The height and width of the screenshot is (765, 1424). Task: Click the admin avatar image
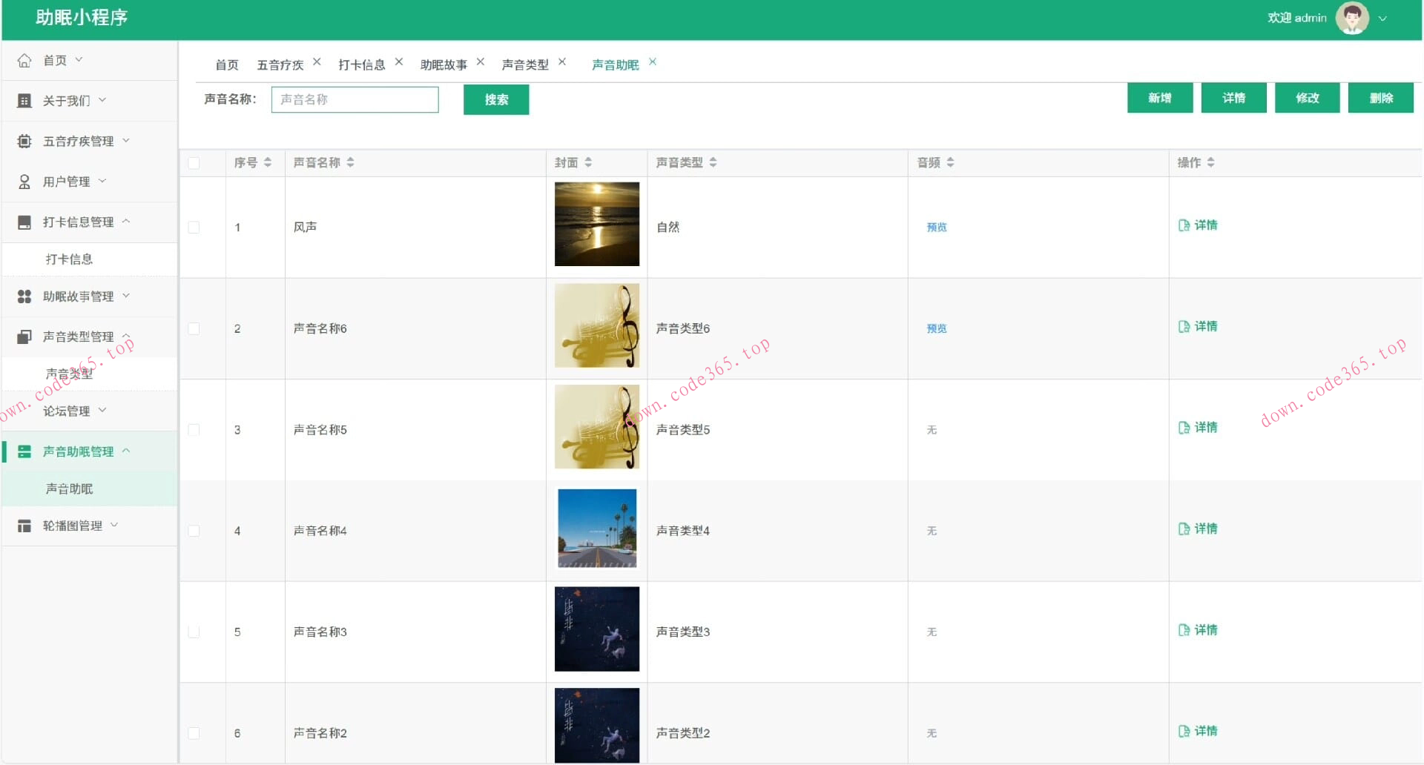pos(1352,18)
